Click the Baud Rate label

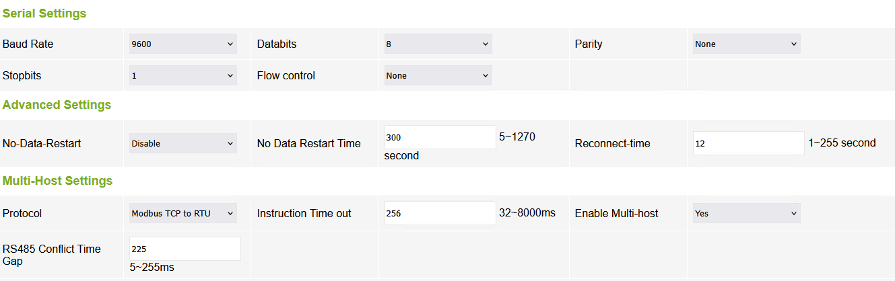28,44
